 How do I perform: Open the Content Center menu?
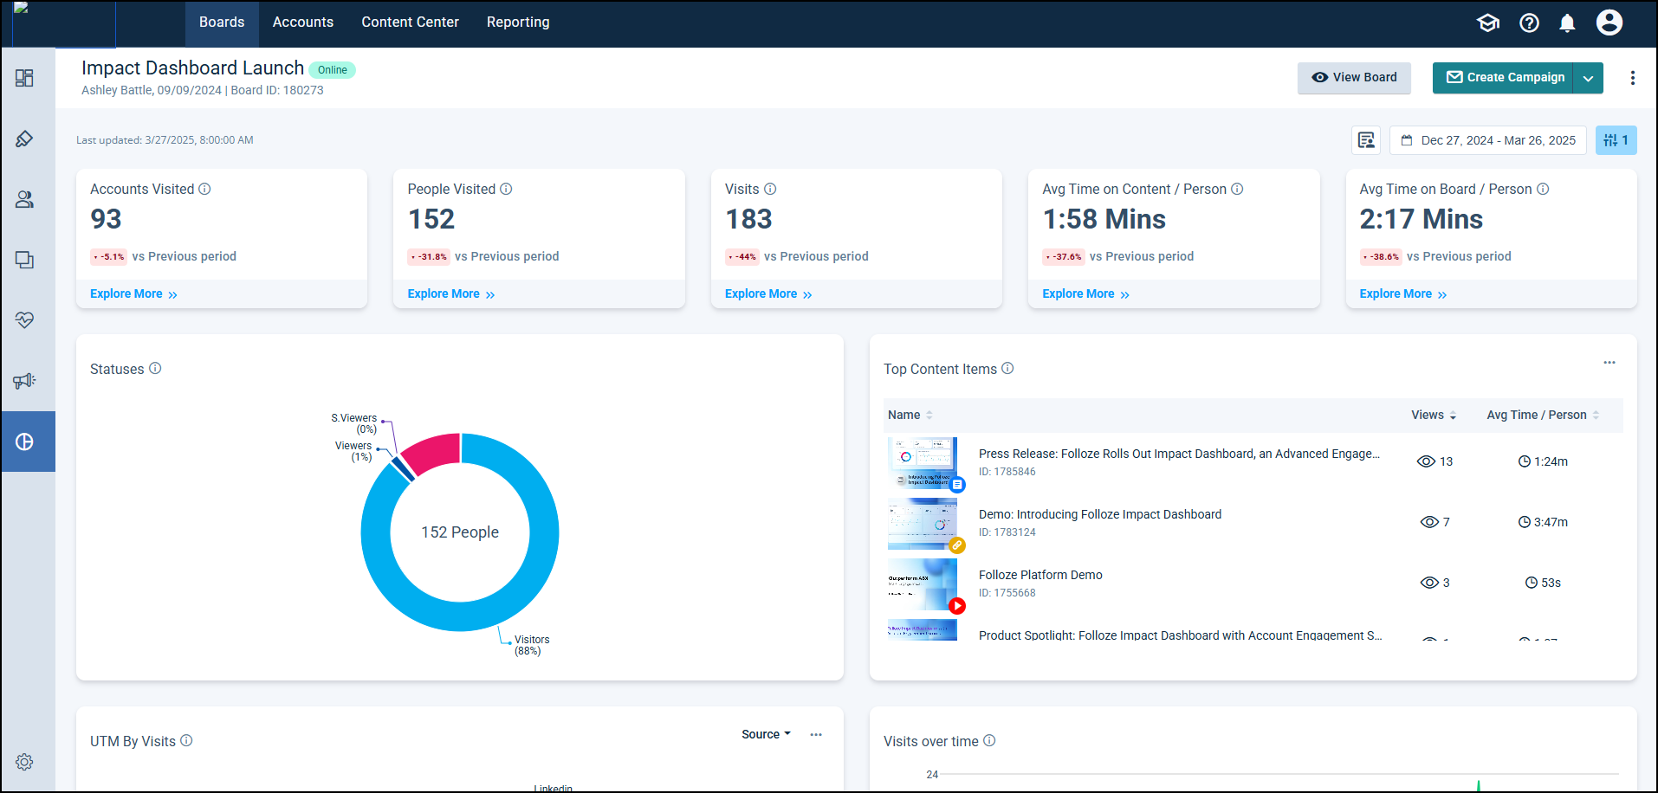coord(410,23)
